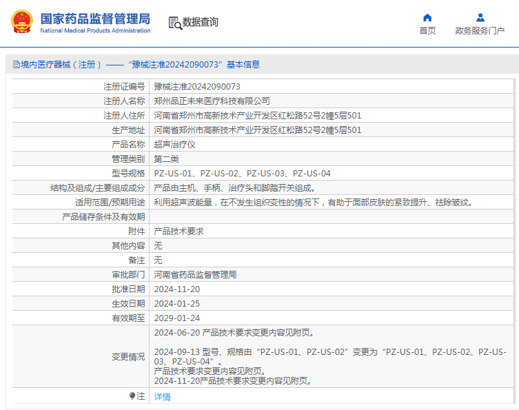Click the 首页 navigation label
This screenshot has width=519, height=410.
coord(427,31)
